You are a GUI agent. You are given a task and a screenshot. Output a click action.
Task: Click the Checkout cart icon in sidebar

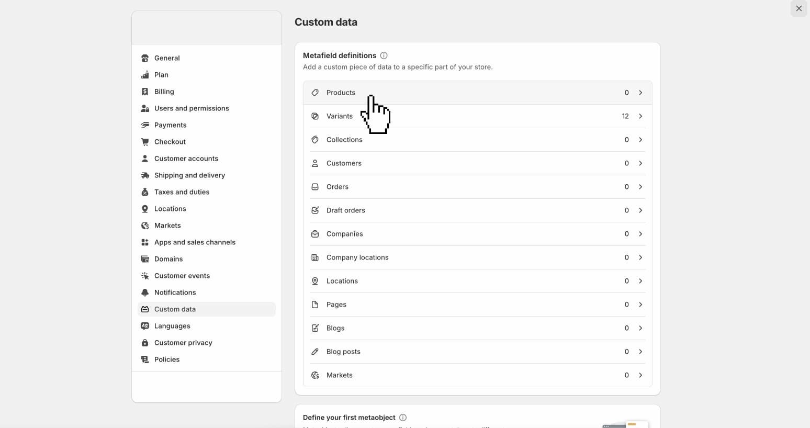tap(145, 142)
